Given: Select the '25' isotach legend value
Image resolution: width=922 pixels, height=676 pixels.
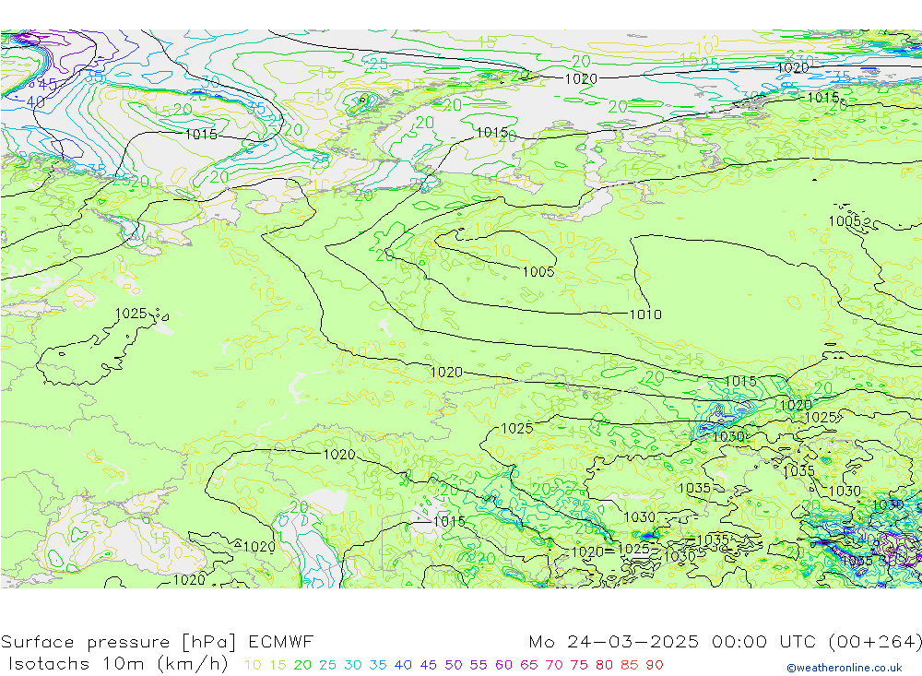Looking at the screenshot, I should tap(328, 665).
